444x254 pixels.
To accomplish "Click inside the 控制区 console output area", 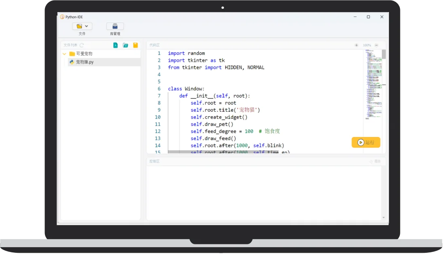I will tap(264, 193).
